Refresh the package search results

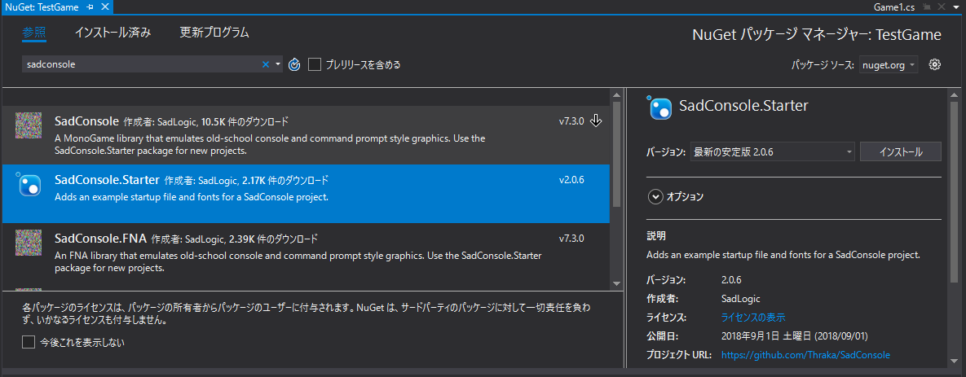[x=294, y=64]
